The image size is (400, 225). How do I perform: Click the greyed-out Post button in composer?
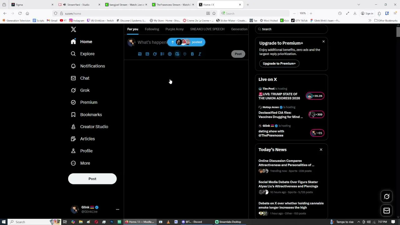238,54
